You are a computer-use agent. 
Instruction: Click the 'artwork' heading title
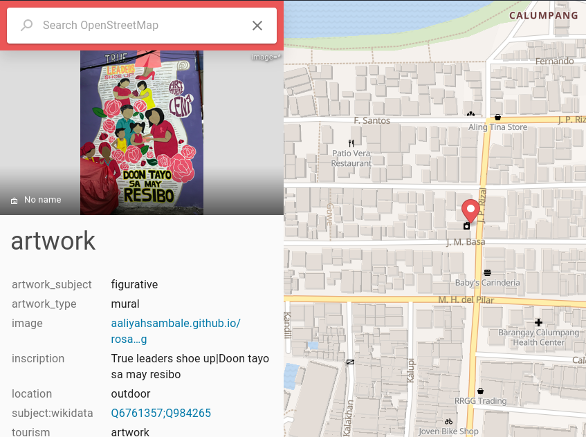pos(53,241)
